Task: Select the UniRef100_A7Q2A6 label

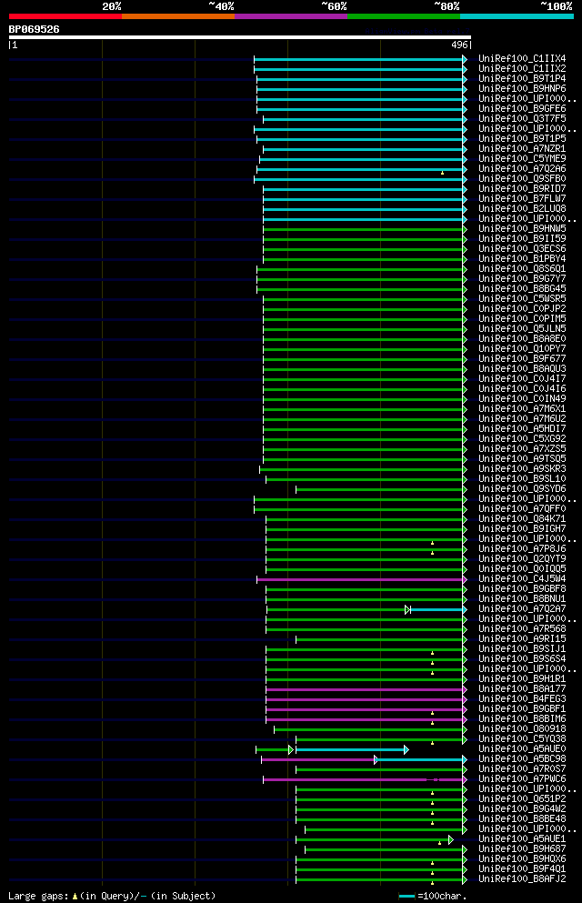Action: pyautogui.click(x=522, y=169)
